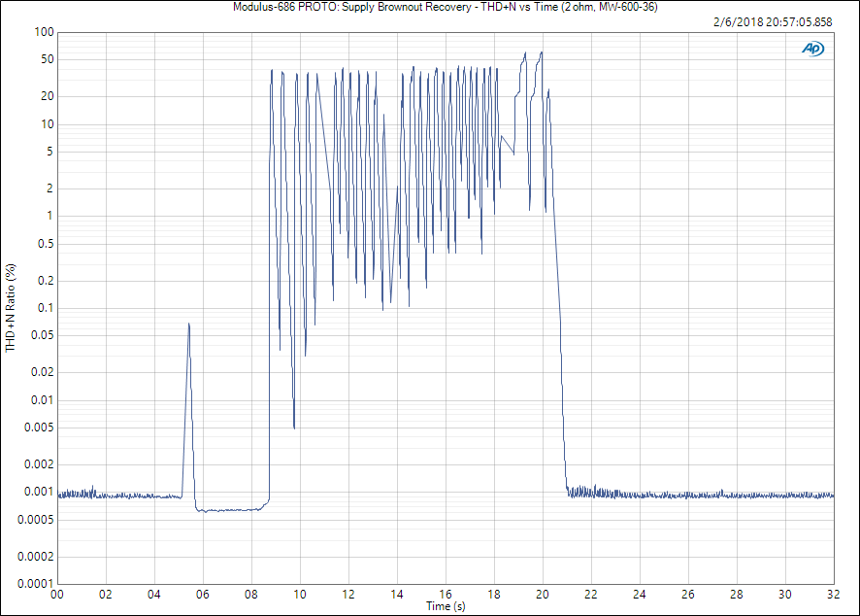The height and width of the screenshot is (616, 860).
Task: Click the y-axis value 20
Action: 48,96
